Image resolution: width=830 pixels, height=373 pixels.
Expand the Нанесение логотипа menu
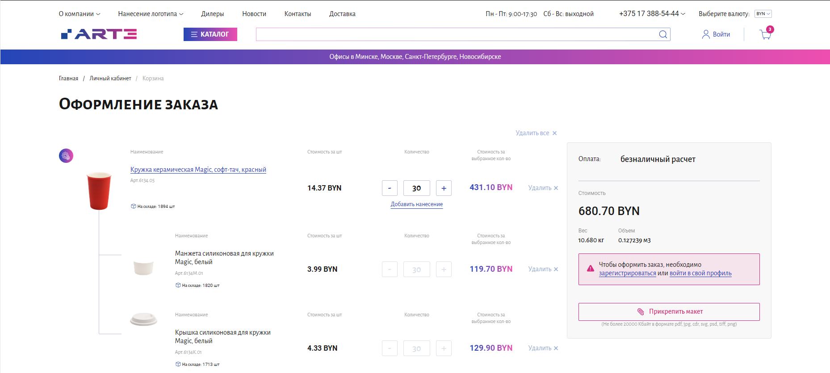151,14
